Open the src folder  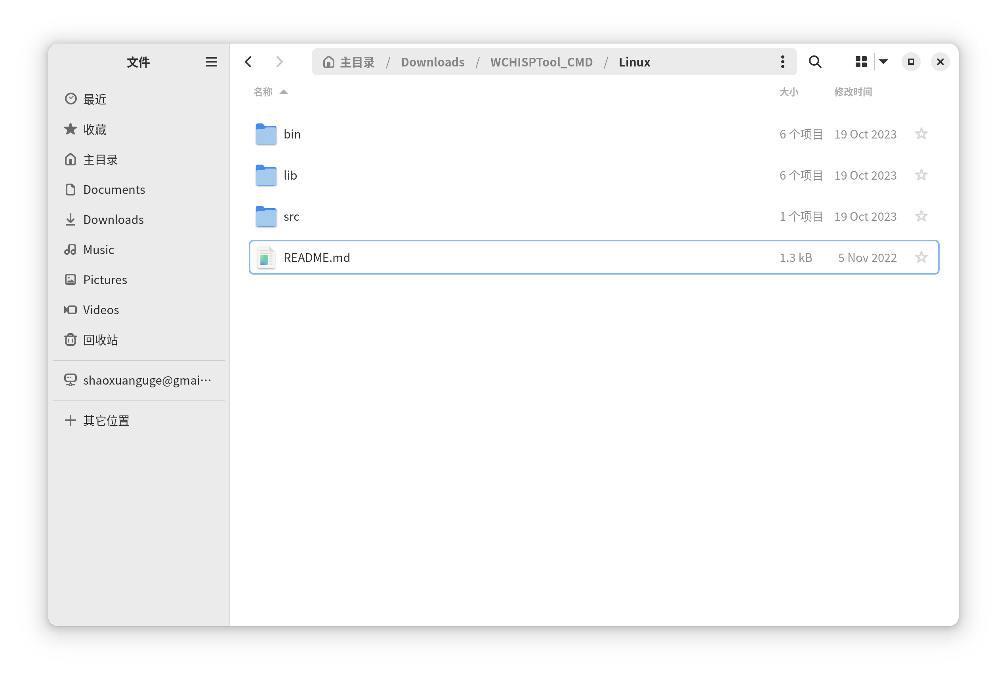[292, 216]
